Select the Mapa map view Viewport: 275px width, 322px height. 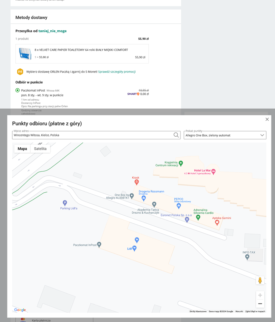22,149
